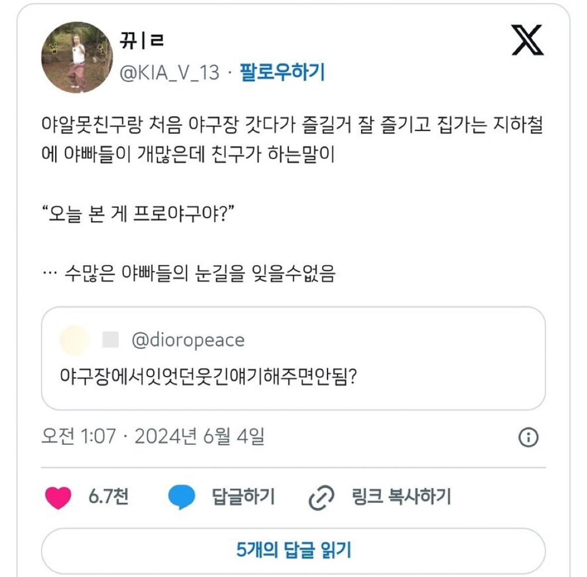
Task: Open the @KIA_V_13 handle
Action: click(x=169, y=73)
